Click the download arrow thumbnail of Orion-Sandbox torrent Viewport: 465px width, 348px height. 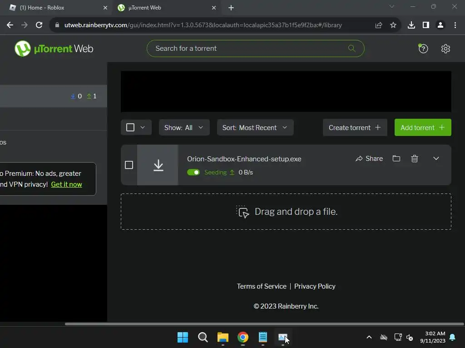tap(158, 165)
